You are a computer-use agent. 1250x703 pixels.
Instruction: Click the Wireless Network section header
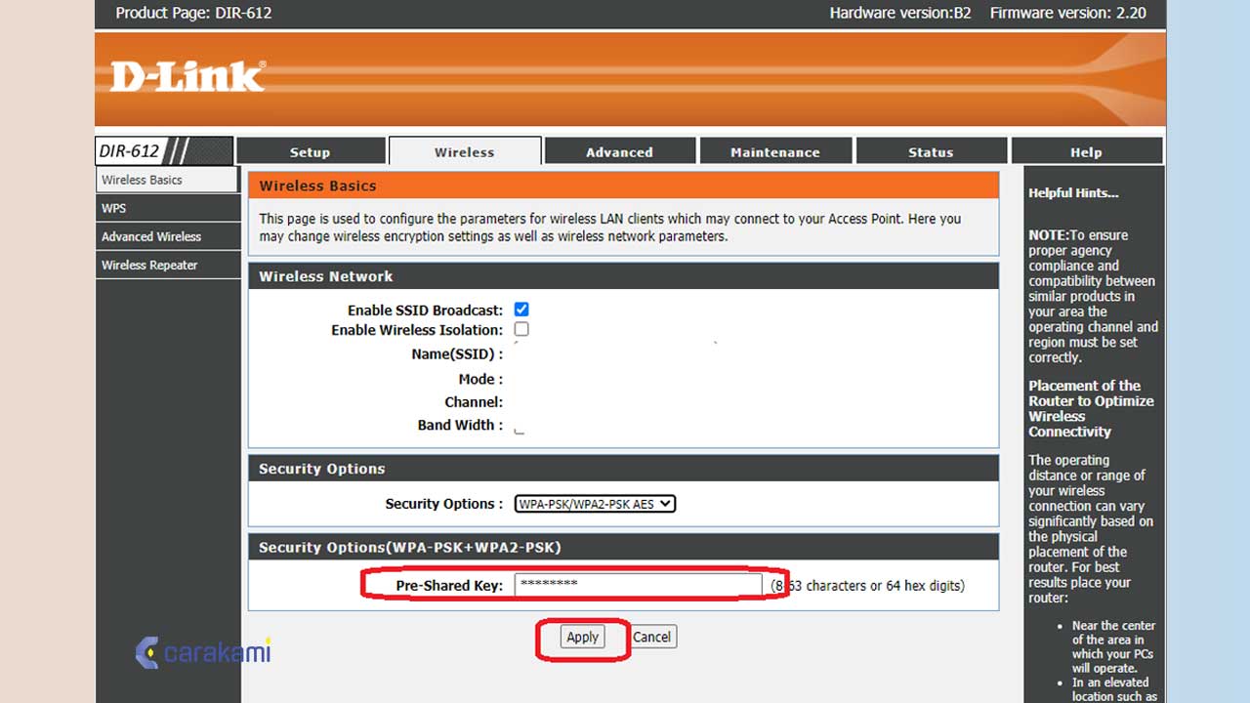pyautogui.click(x=623, y=276)
